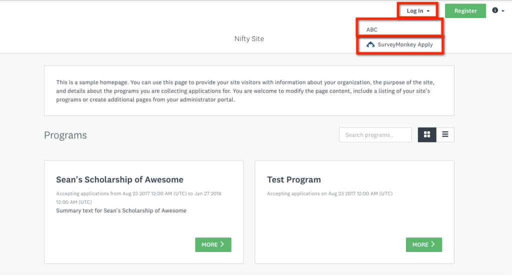Click the caret arrow beside Log In
Image resolution: width=512 pixels, height=275 pixels.
(428, 11)
